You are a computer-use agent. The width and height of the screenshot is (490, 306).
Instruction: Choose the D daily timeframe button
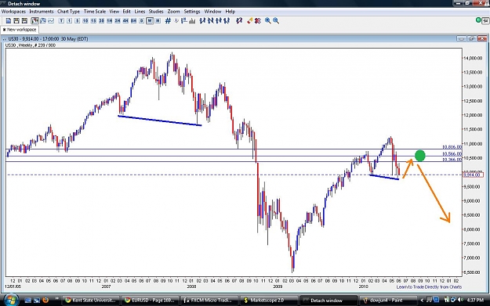coord(142,21)
